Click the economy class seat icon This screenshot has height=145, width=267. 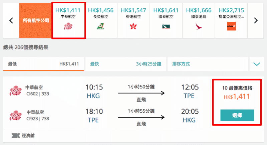point(15,136)
